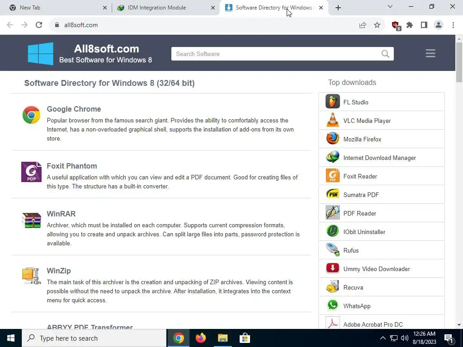Open Firefox from the taskbar
The width and height of the screenshot is (463, 347).
200,338
